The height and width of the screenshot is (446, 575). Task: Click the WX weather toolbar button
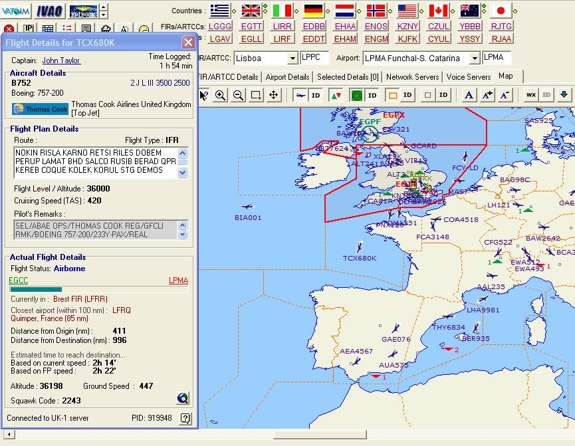tap(530, 95)
